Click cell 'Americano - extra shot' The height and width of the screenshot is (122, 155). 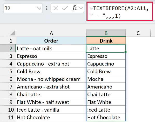click(x=51, y=87)
